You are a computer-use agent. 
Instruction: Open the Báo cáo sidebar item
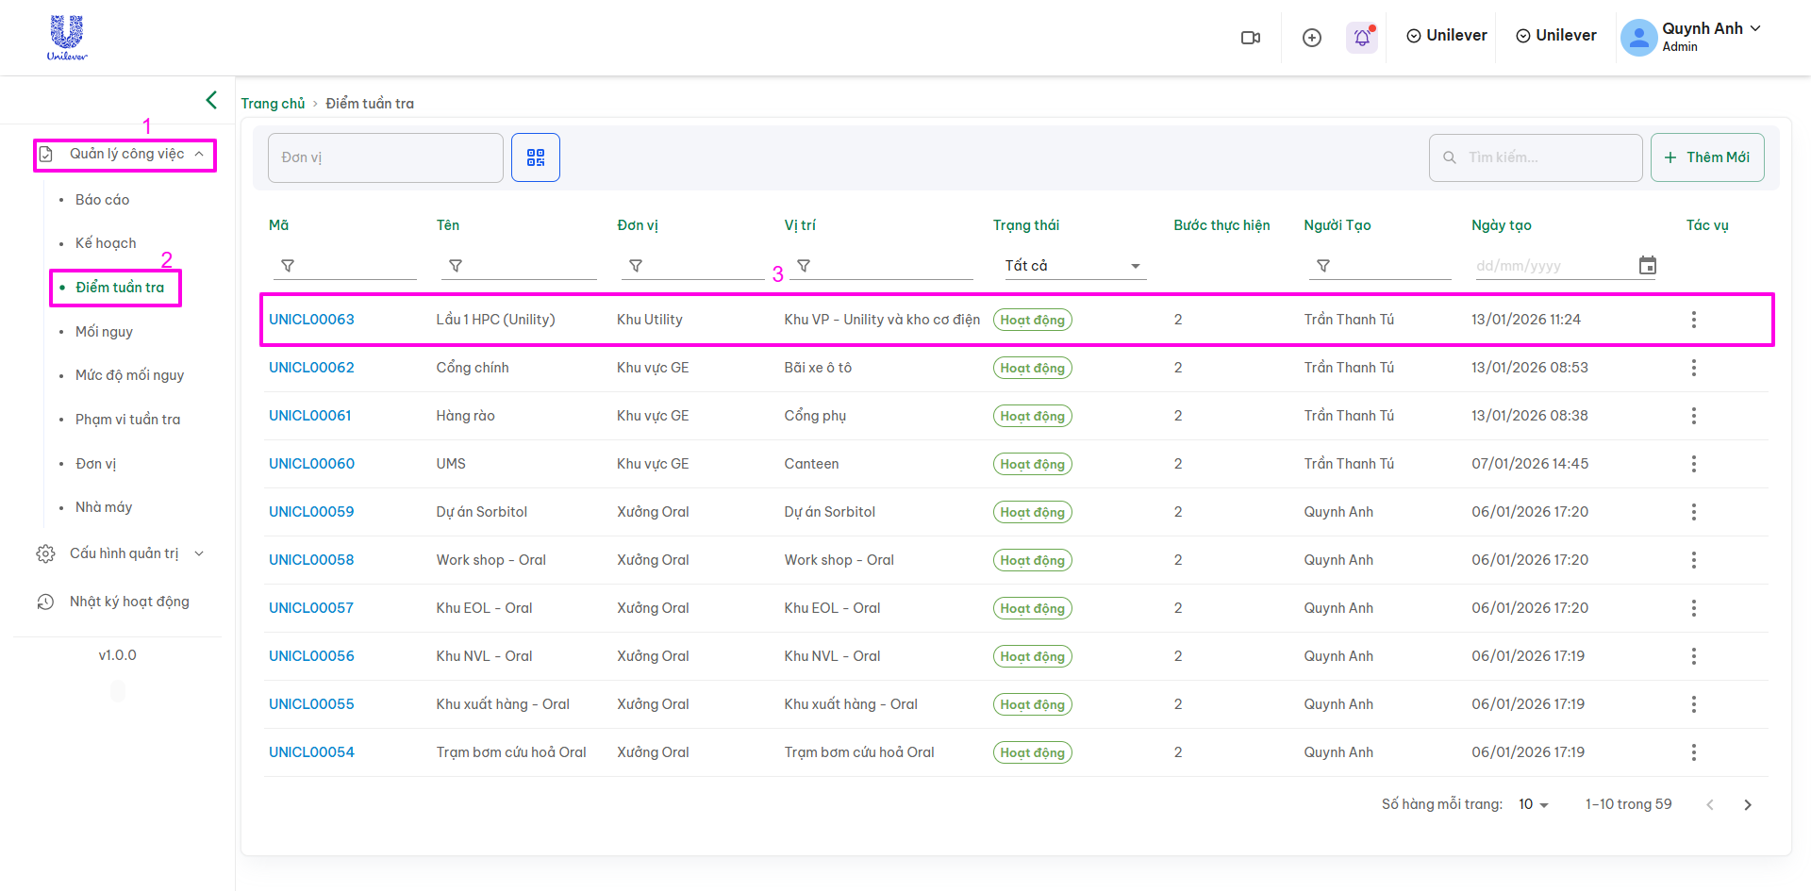click(x=102, y=200)
